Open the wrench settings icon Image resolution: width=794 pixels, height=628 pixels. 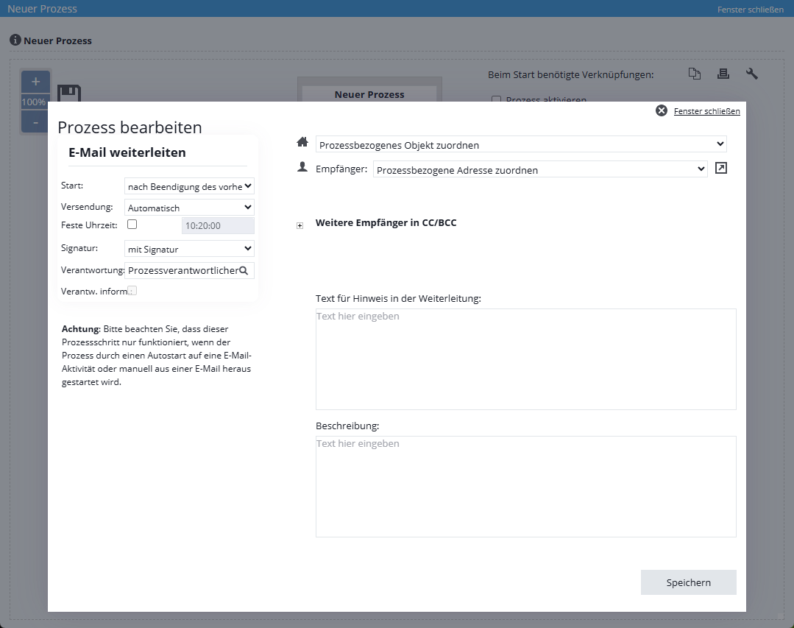(x=751, y=74)
